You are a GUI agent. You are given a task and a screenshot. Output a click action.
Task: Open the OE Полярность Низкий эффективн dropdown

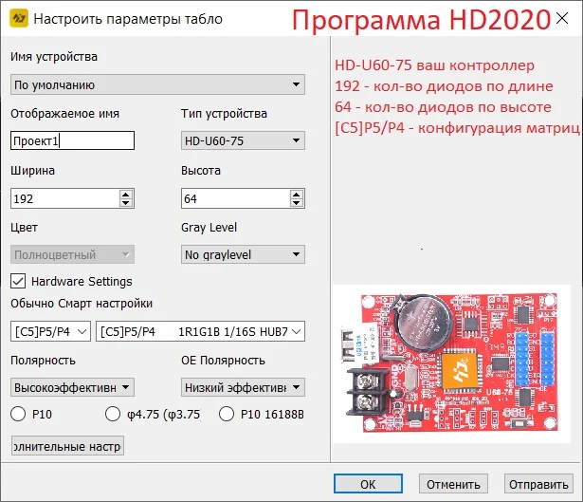click(244, 387)
